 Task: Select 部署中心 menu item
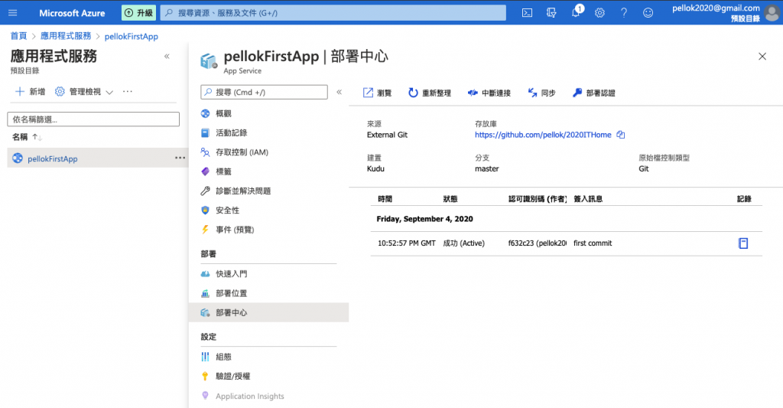pyautogui.click(x=268, y=312)
